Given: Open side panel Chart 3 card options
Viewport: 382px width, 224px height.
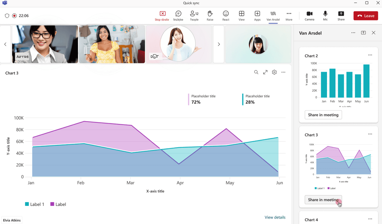Looking at the screenshot, I should click(x=370, y=134).
